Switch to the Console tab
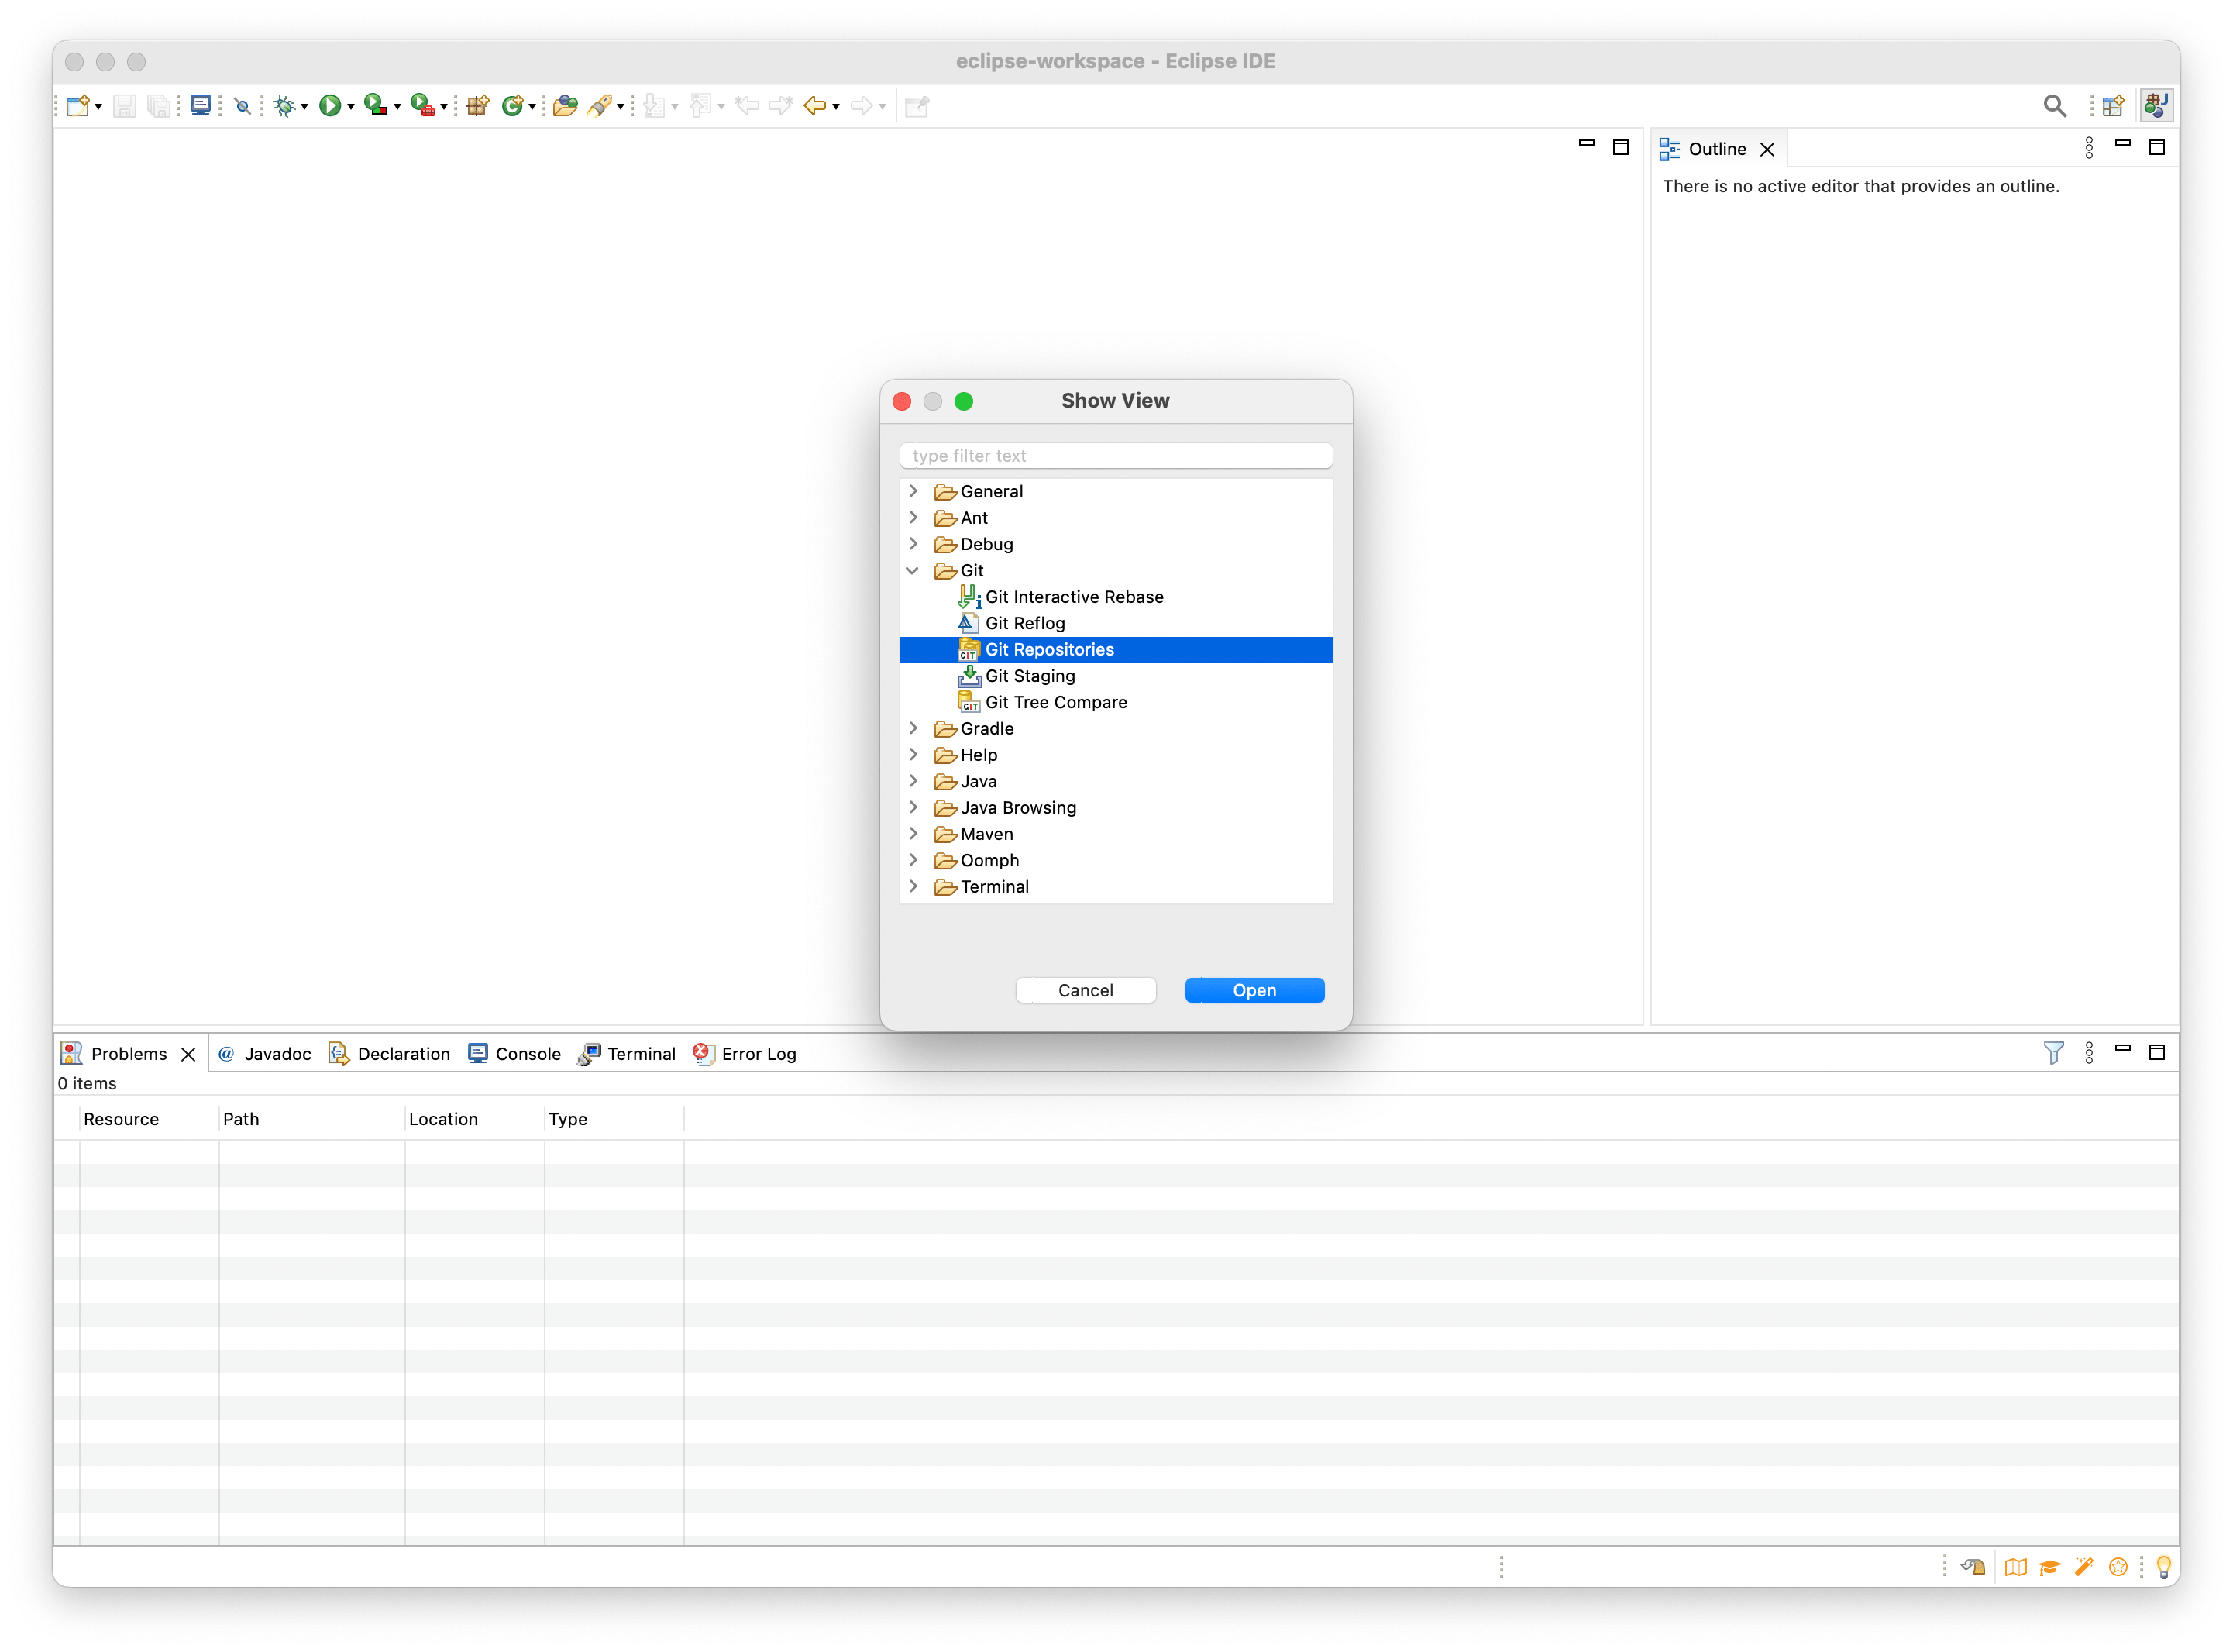Image resolution: width=2233 pixels, height=1652 pixels. (515, 1054)
